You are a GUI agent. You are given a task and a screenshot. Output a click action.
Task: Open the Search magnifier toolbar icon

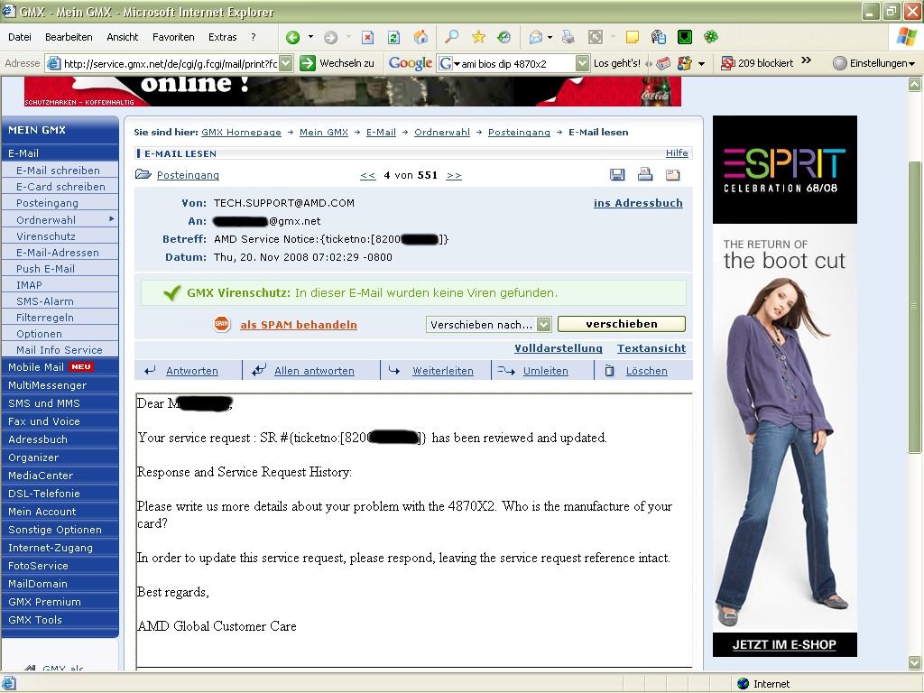(451, 37)
